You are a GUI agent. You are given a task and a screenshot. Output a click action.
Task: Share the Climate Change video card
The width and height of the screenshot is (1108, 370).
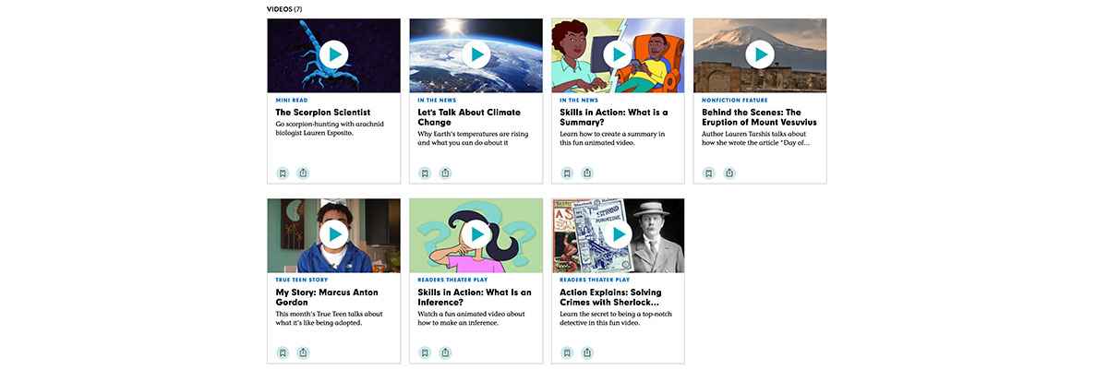(445, 173)
